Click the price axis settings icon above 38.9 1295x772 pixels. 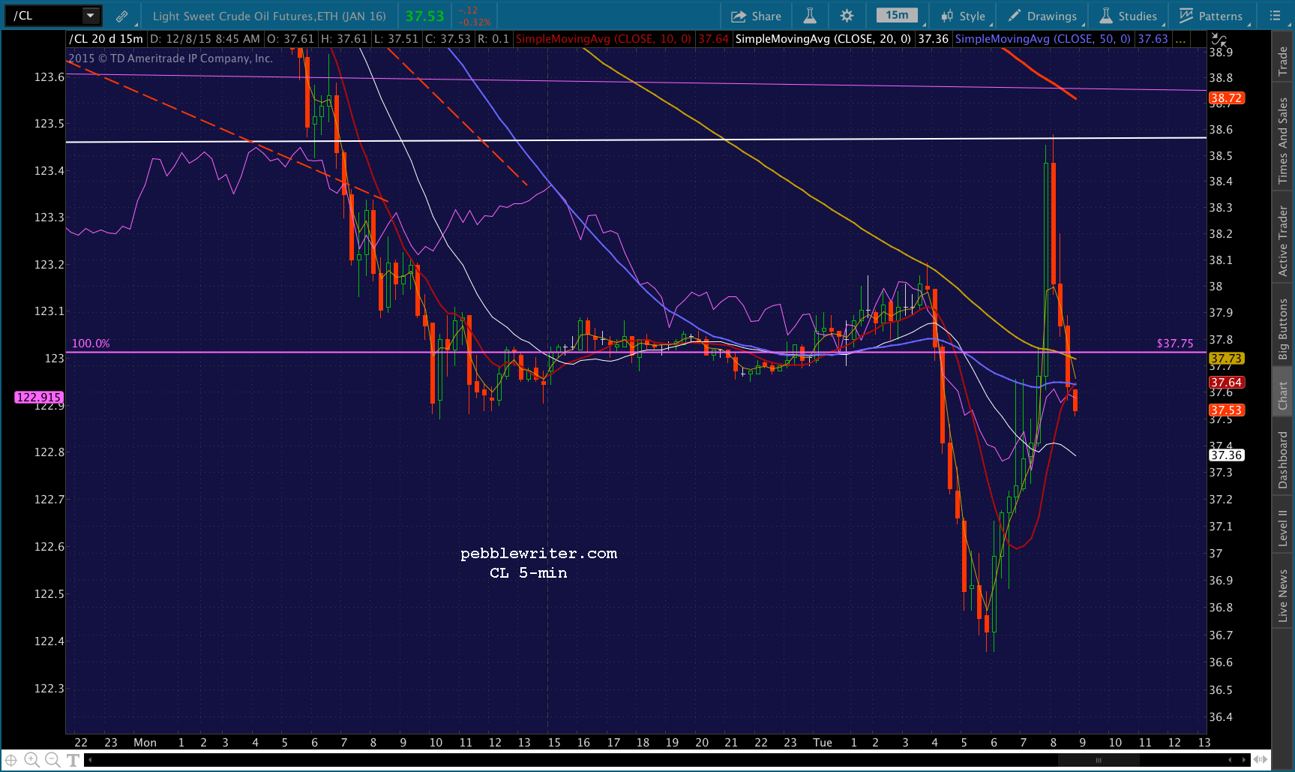pos(1219,40)
